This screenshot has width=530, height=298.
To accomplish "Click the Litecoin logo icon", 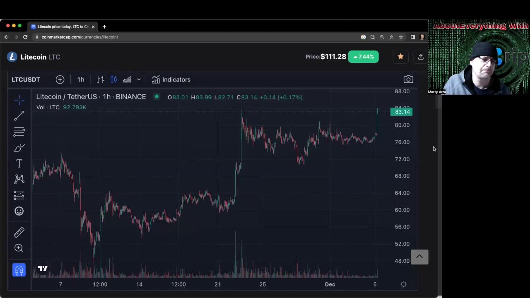I will pos(12,57).
